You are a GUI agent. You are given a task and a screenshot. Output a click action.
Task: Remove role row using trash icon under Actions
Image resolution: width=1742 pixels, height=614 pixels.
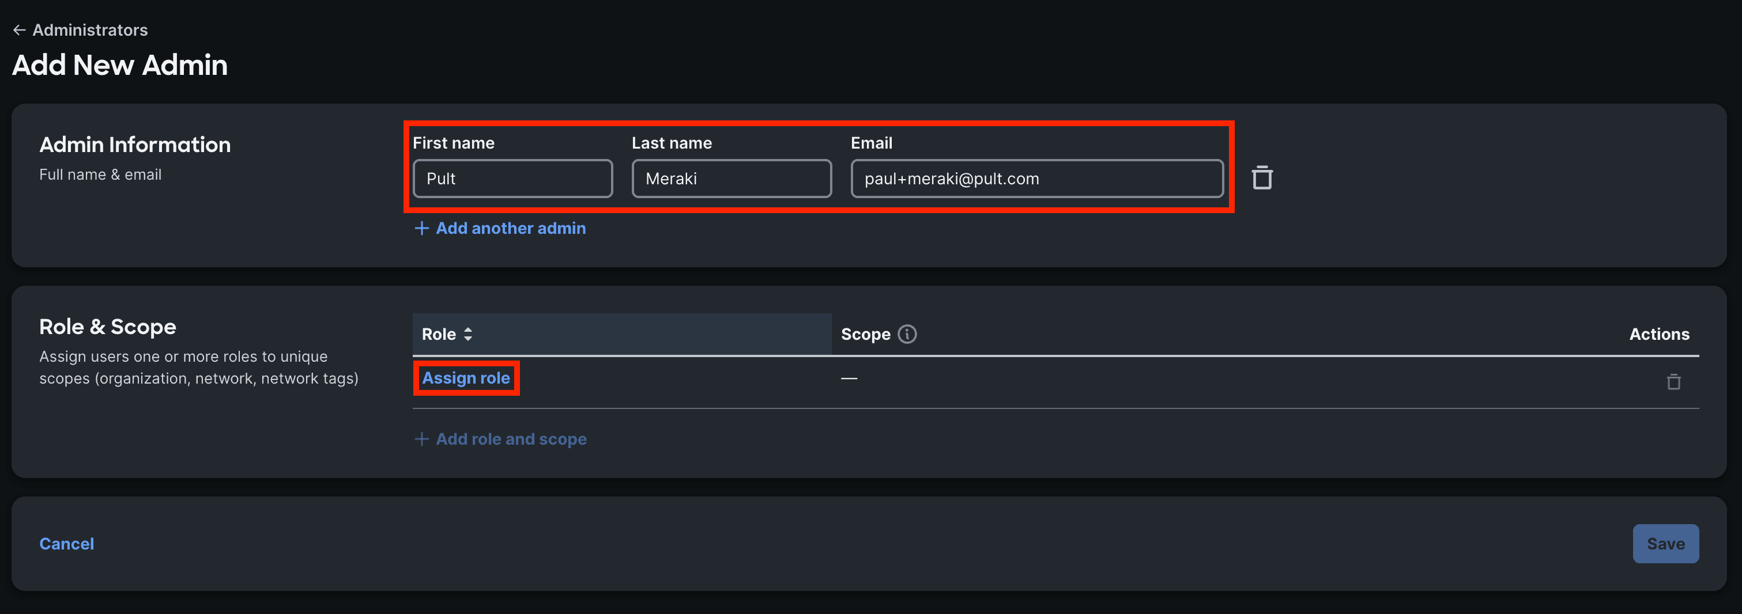[x=1674, y=382]
